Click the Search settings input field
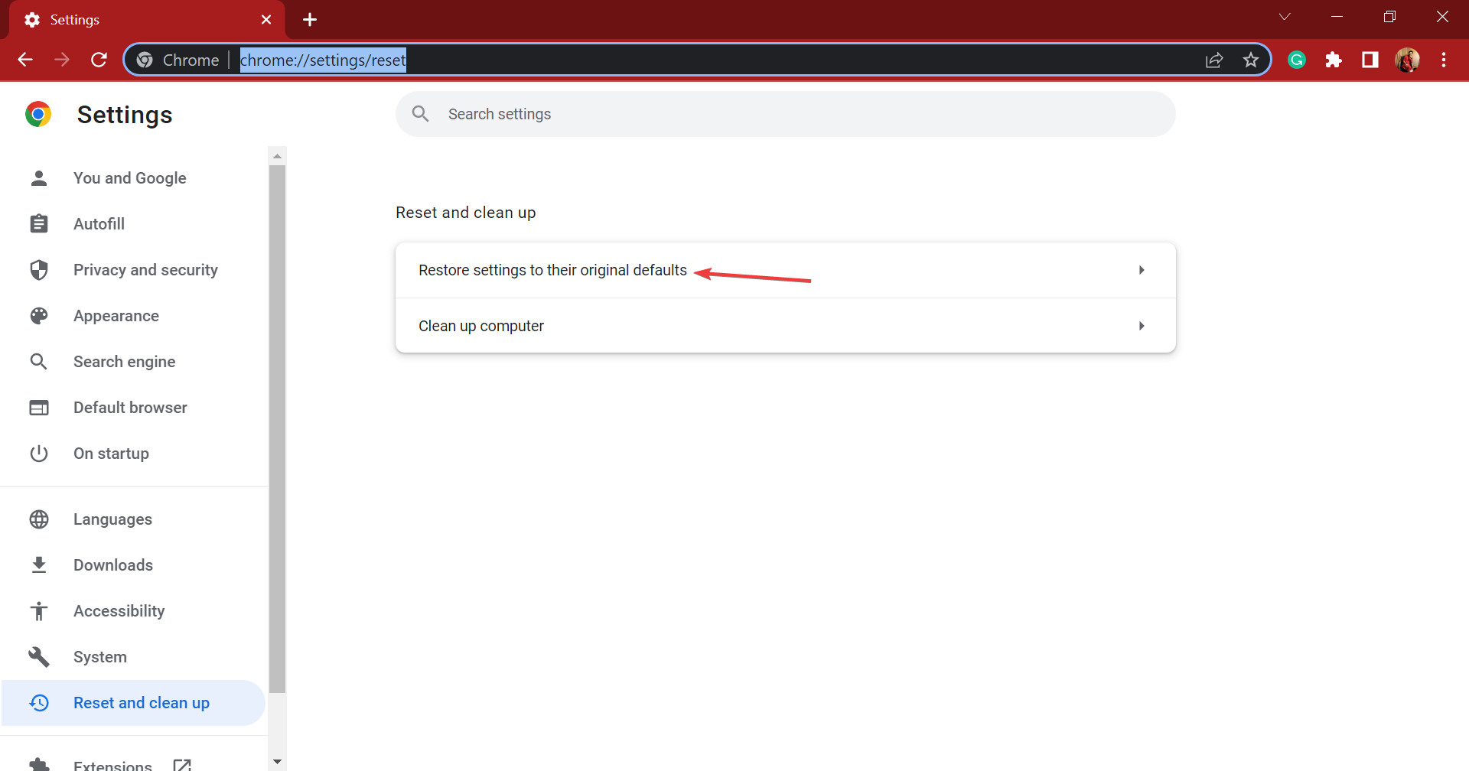Screen dimensions: 1469x771 pyautogui.click(x=785, y=113)
